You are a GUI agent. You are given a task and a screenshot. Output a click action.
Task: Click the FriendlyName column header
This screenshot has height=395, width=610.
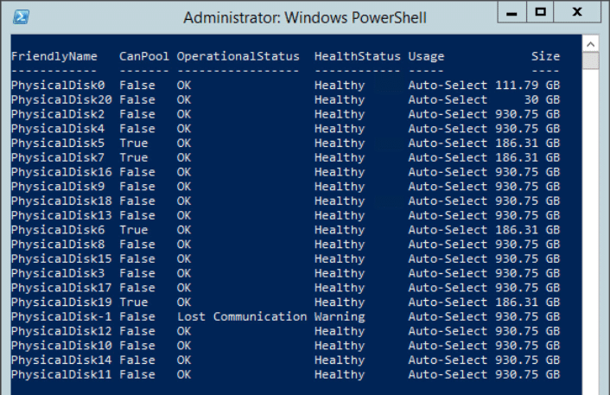tap(54, 57)
